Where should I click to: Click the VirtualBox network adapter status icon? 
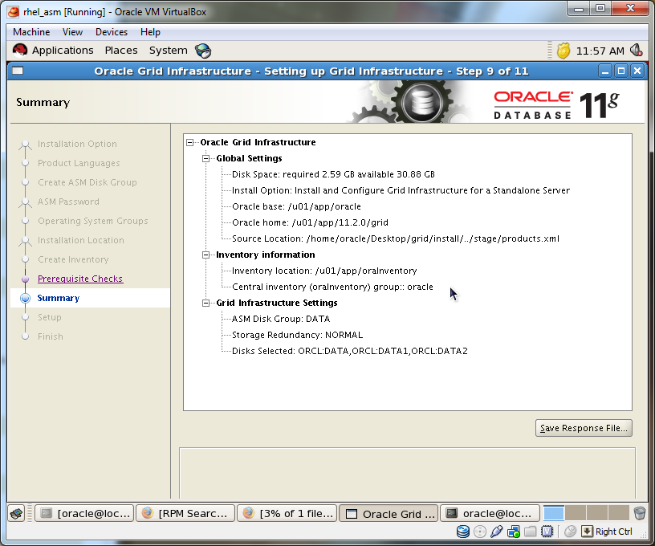pos(514,532)
